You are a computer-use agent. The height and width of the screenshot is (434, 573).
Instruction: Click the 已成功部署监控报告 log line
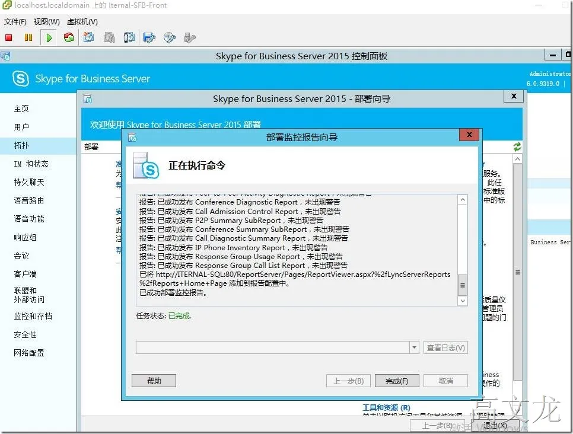pos(173,293)
